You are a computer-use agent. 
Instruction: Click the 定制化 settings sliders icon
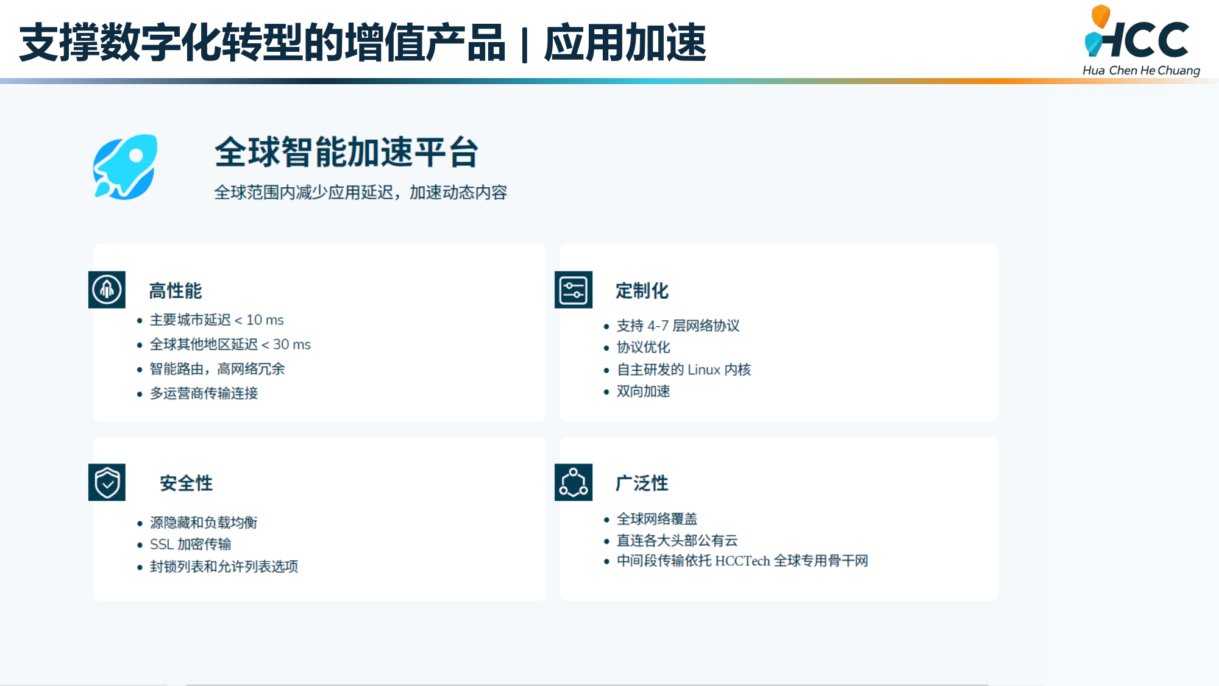[574, 290]
